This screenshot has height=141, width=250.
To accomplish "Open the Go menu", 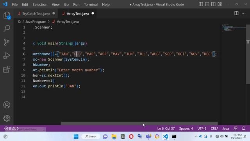I will pyautogui.click(x=66, y=4).
